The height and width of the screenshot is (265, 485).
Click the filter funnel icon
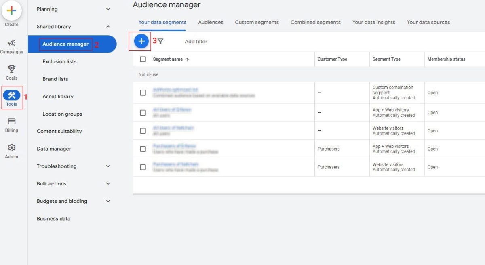(160, 41)
